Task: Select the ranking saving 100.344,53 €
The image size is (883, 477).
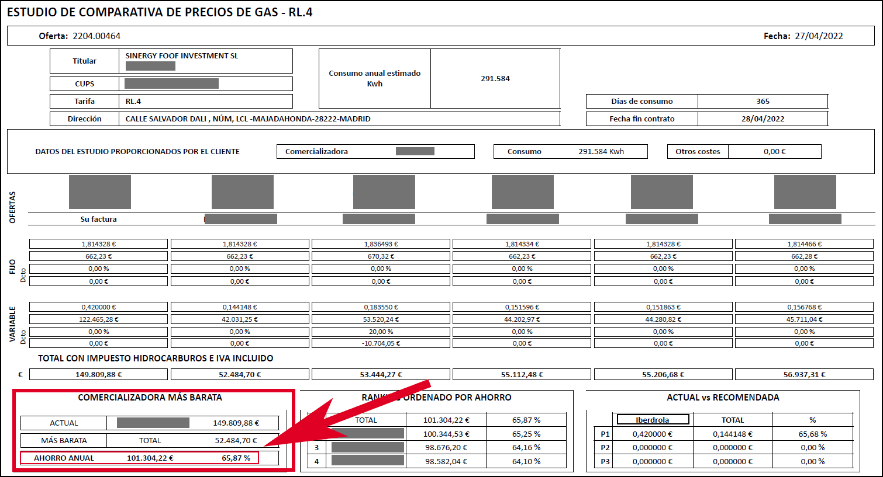Action: (x=446, y=434)
